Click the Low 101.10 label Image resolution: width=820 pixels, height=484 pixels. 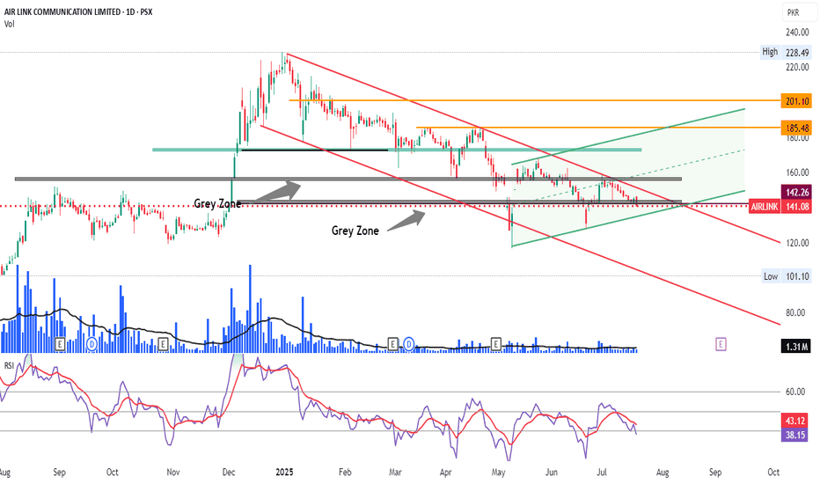tap(786, 276)
